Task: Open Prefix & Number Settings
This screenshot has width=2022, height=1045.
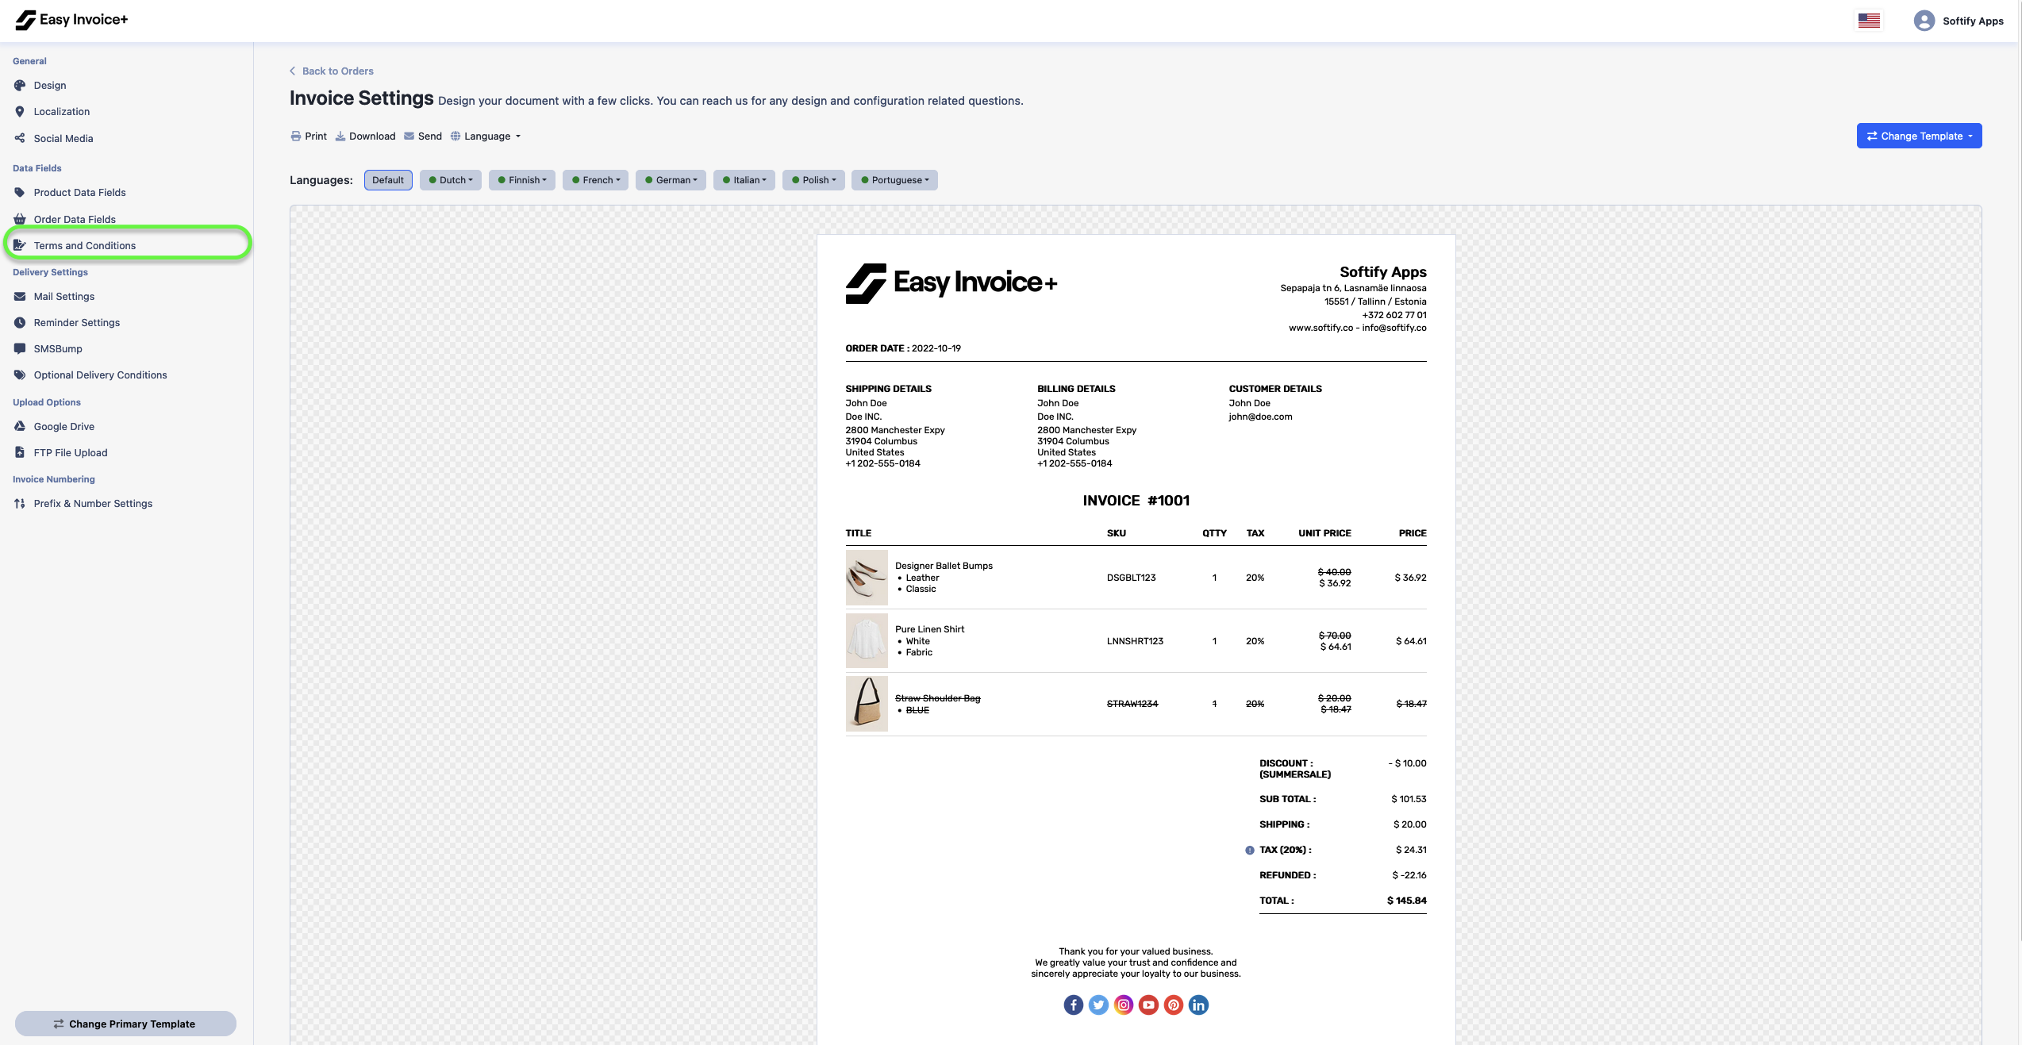Action: 93,504
